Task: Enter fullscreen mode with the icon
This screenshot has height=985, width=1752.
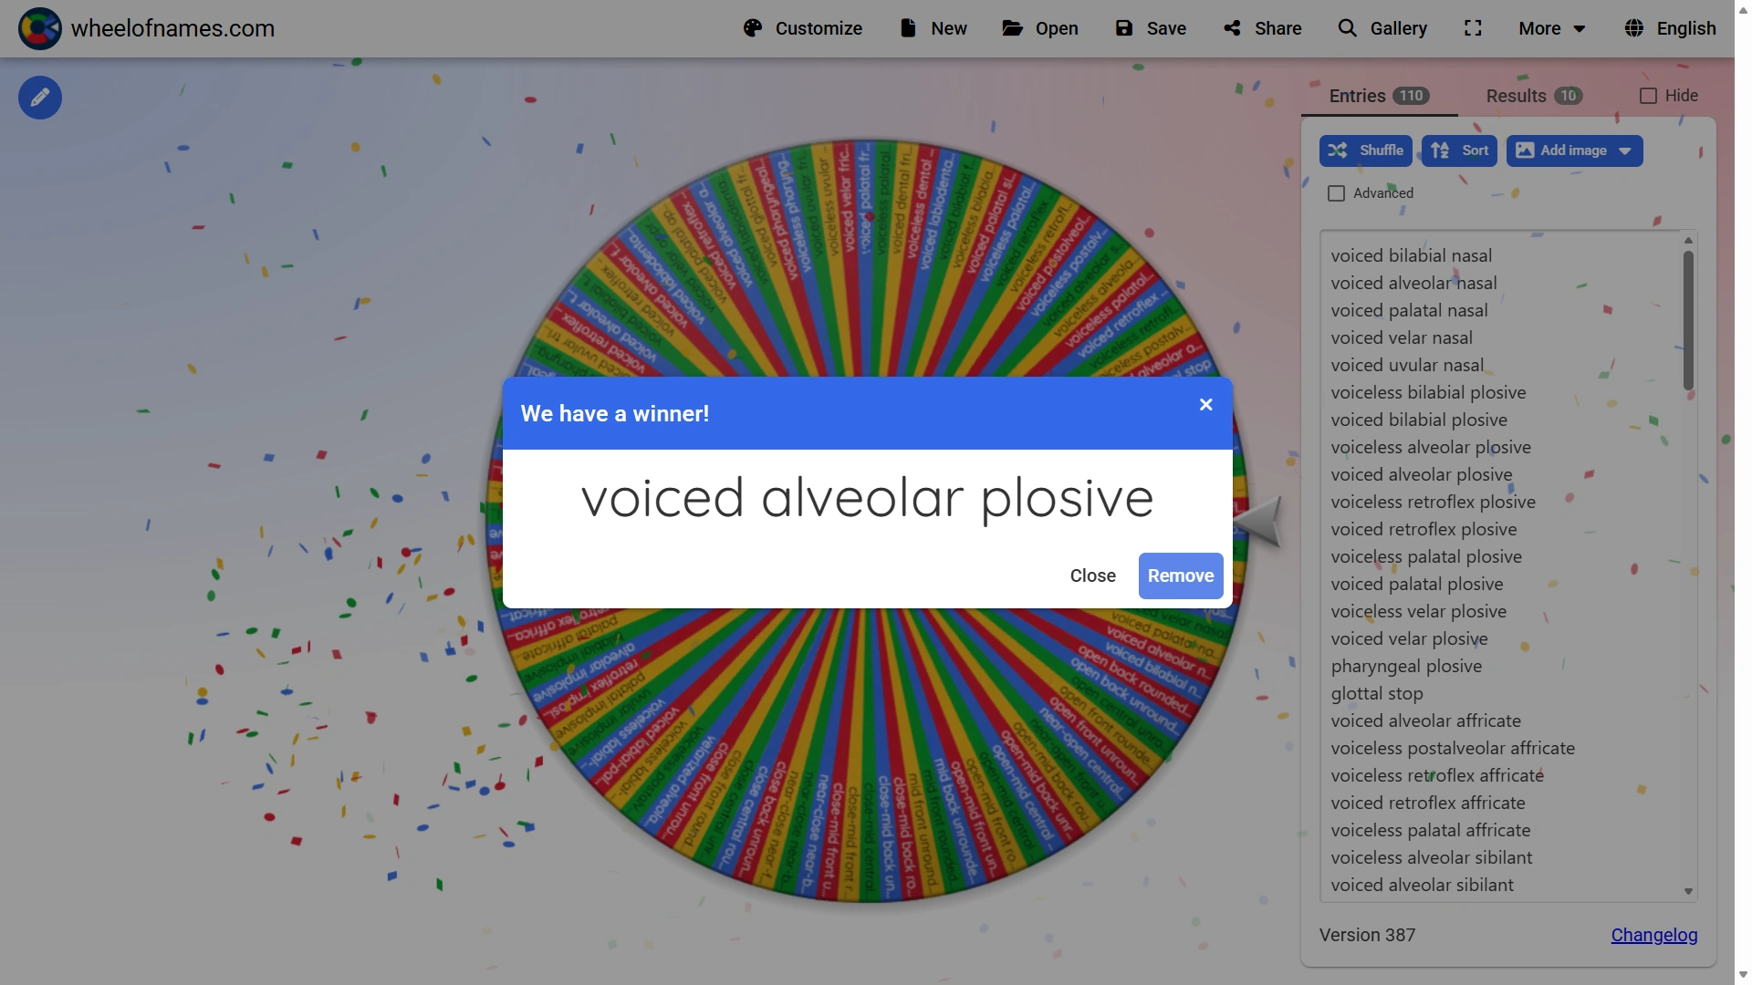Action: tap(1473, 28)
